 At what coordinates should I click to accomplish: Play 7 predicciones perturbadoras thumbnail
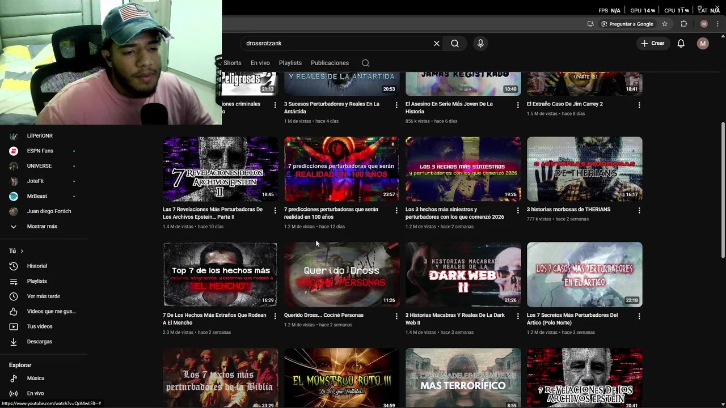[x=341, y=169]
